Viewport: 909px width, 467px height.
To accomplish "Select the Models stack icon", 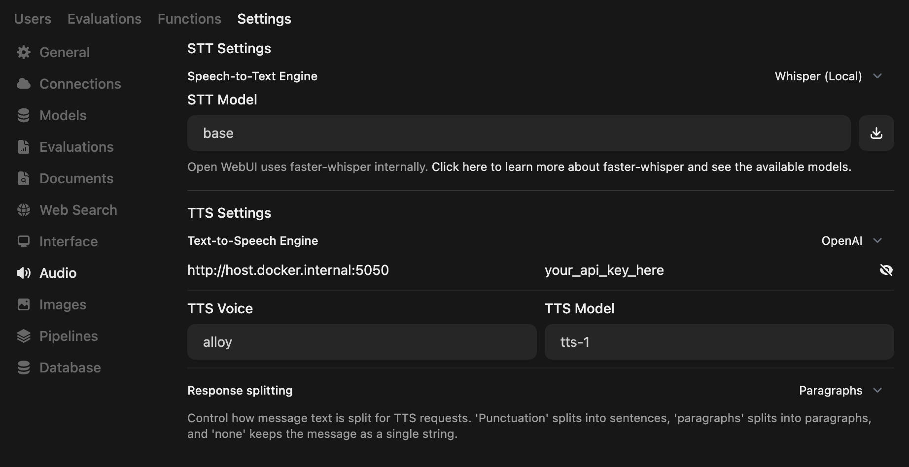I will click(24, 115).
